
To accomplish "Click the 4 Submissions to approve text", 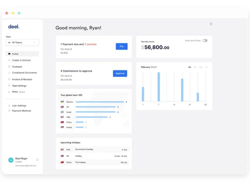I will pyautogui.click(x=76, y=71).
